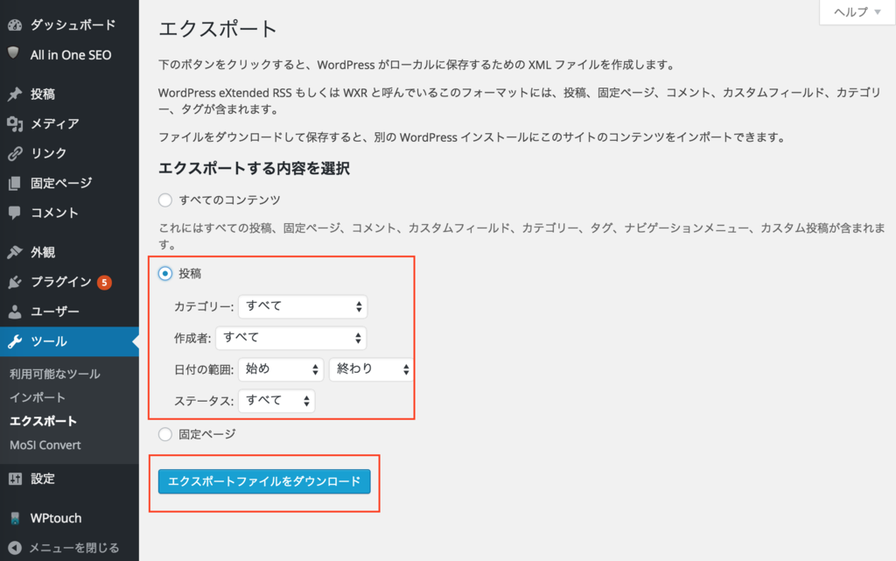Image resolution: width=896 pixels, height=561 pixels.
Task: Click the orange plugin update badge 5
Action: click(104, 282)
